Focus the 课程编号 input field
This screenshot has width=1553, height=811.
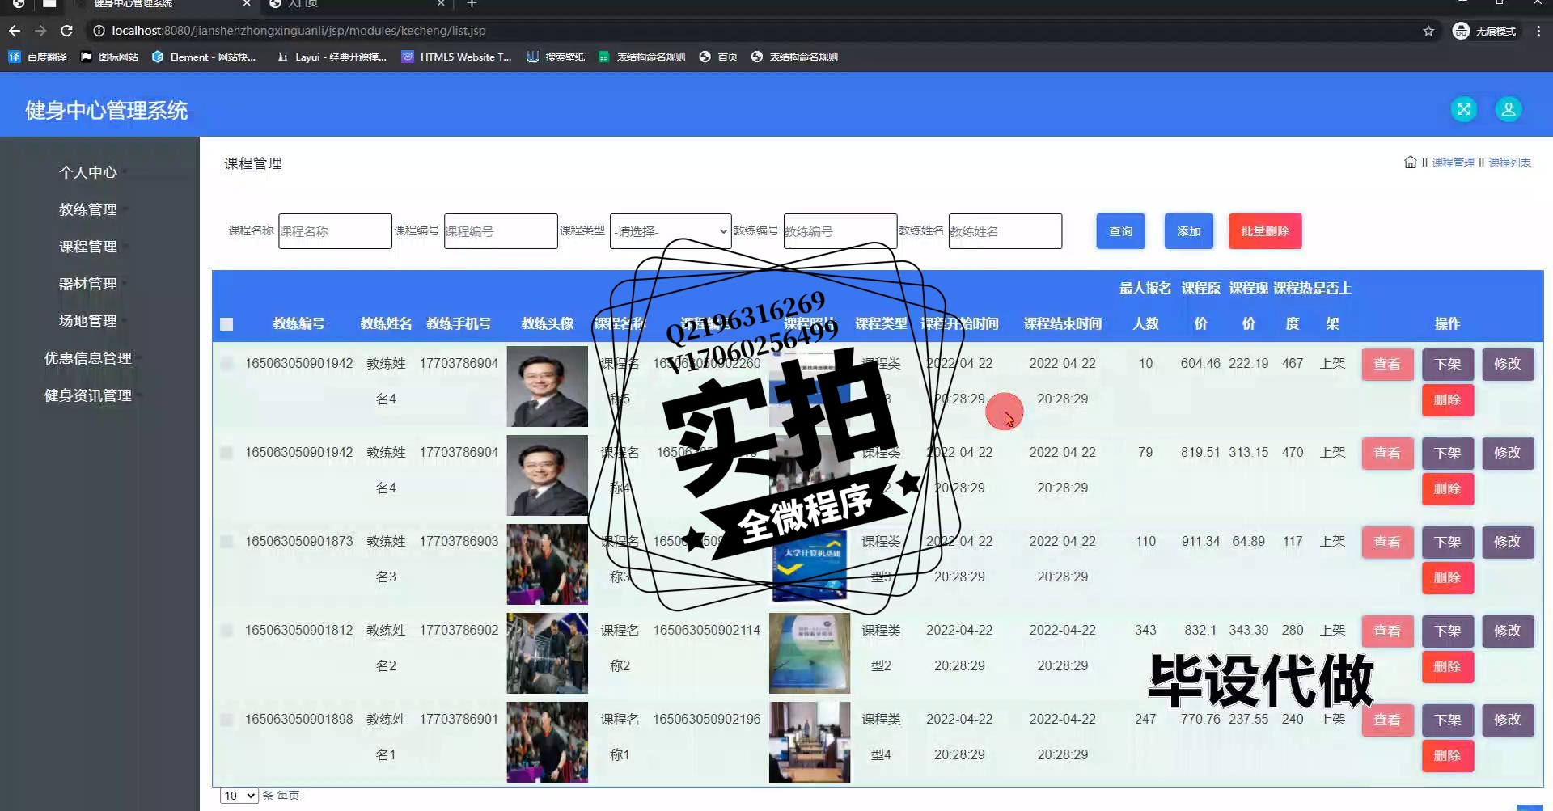pos(501,231)
